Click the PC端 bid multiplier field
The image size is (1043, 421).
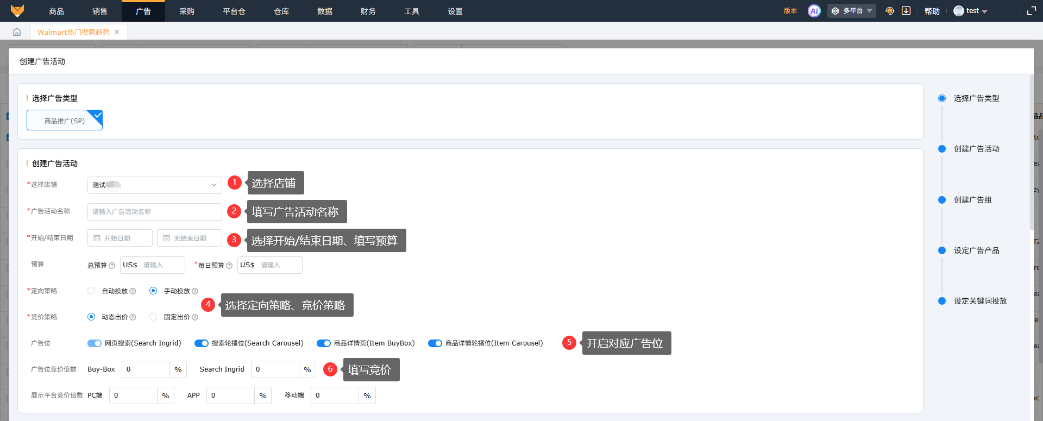click(x=134, y=395)
